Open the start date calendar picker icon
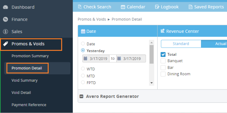The height and width of the screenshot is (113, 227). (x=85, y=59)
